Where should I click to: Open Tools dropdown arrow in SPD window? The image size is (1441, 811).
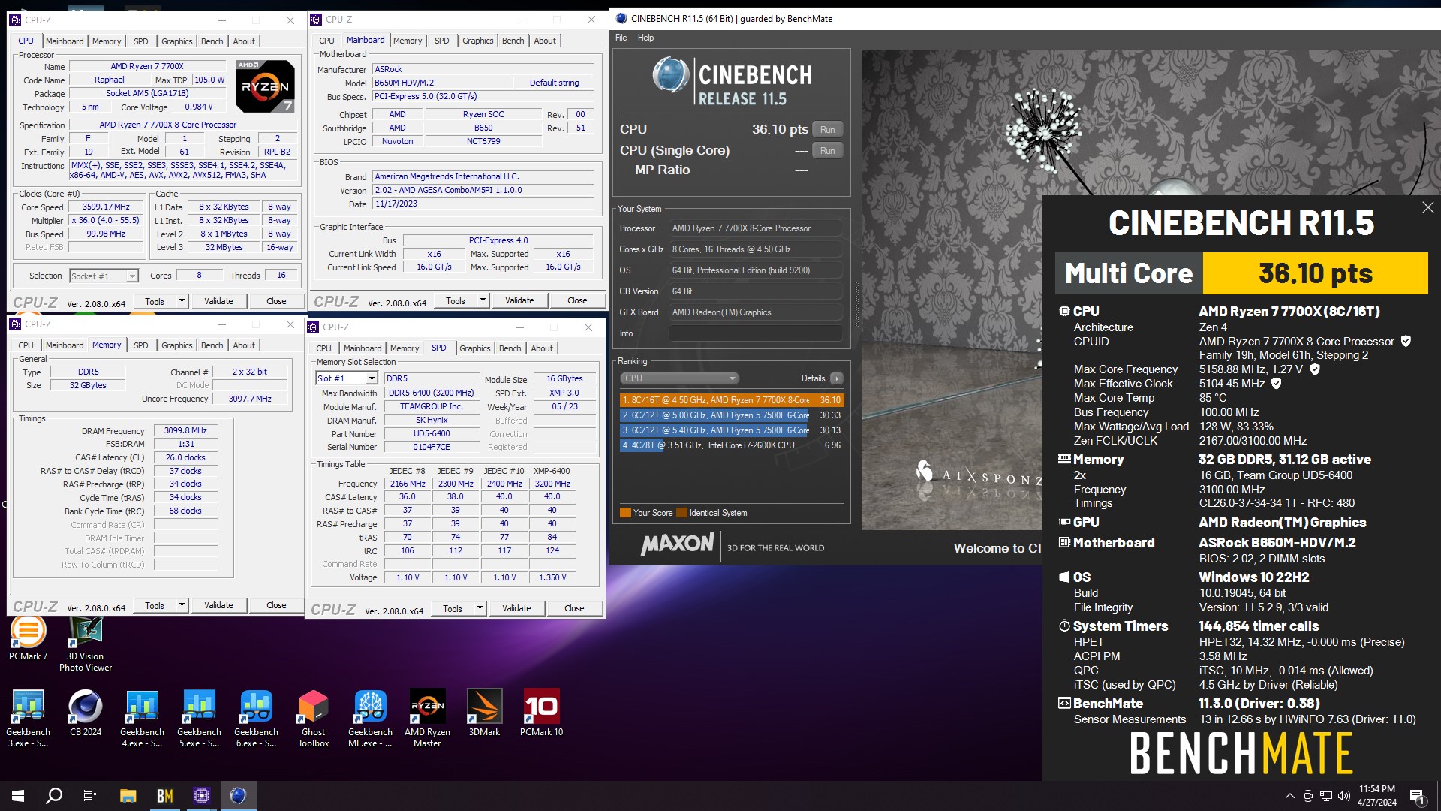click(480, 608)
